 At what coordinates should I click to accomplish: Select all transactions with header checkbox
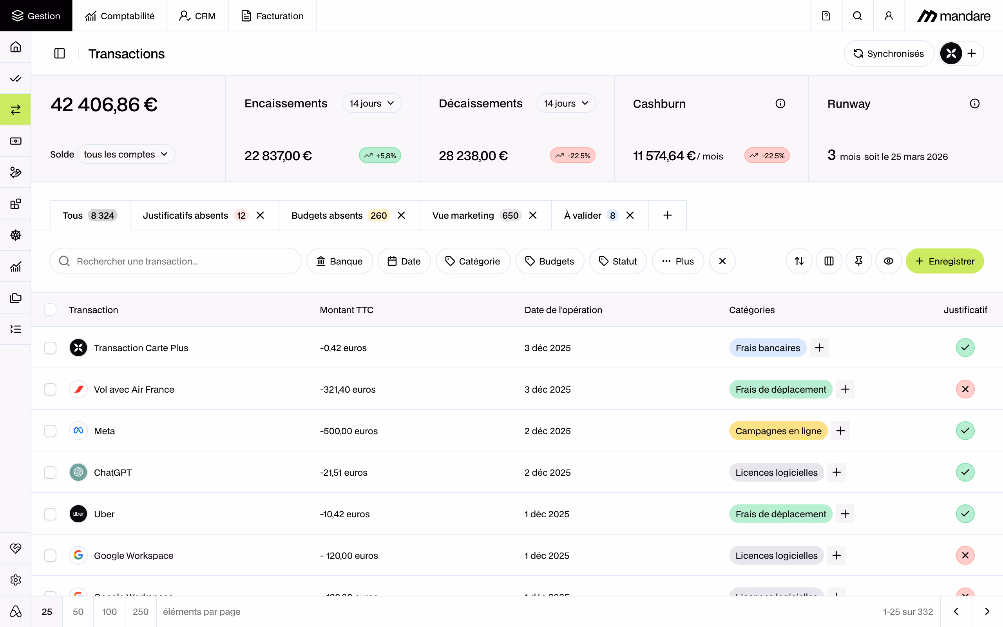tap(50, 310)
